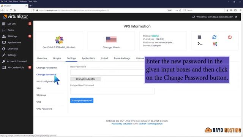Click the blue Change Password button
Viewport: 243px width, 137px height.
[82, 100]
